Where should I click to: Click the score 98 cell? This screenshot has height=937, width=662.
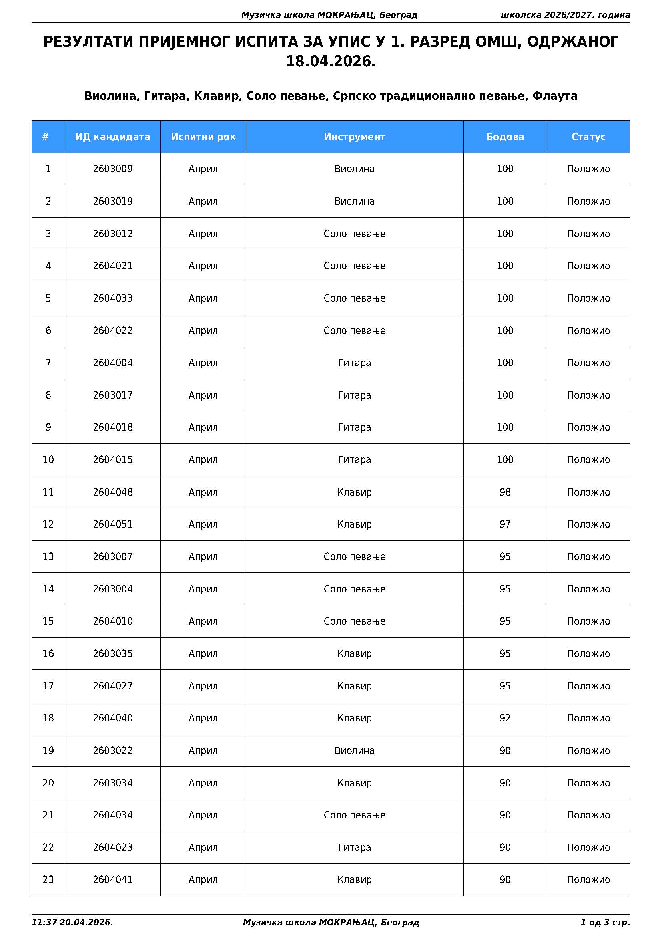tap(505, 492)
